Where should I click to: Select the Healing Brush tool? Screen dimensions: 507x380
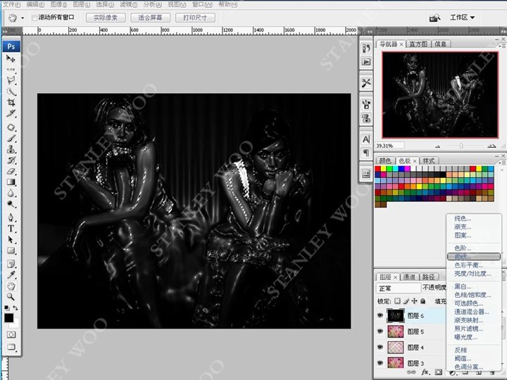coord(11,127)
